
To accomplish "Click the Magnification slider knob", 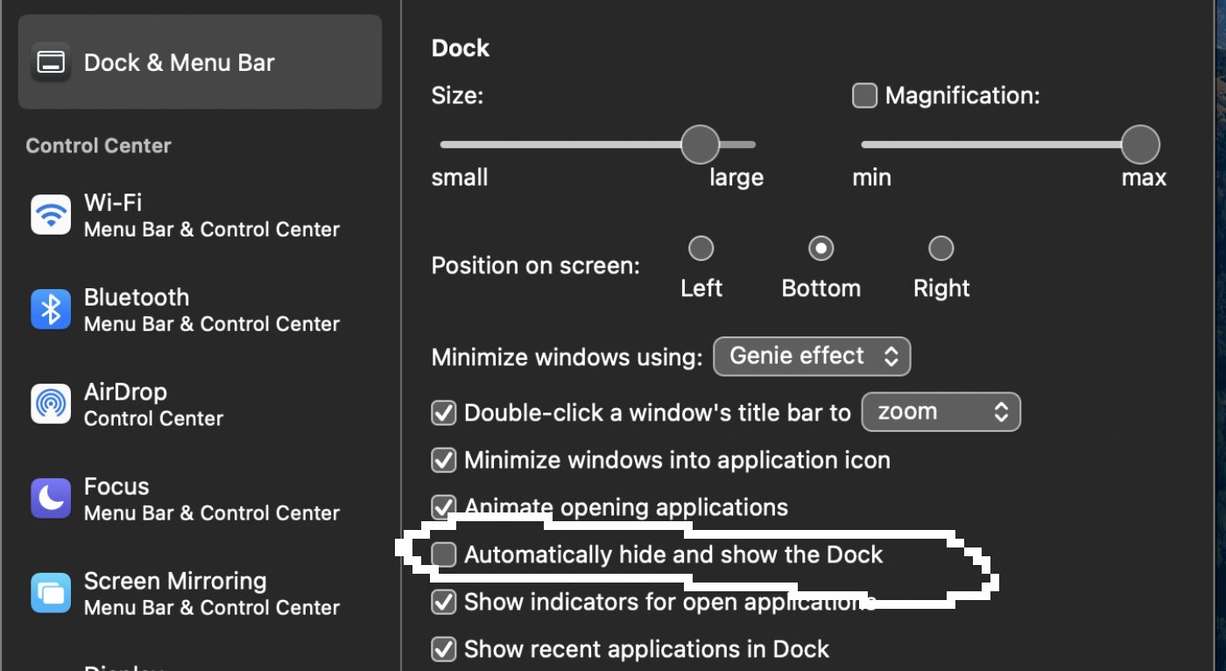I will point(1140,145).
